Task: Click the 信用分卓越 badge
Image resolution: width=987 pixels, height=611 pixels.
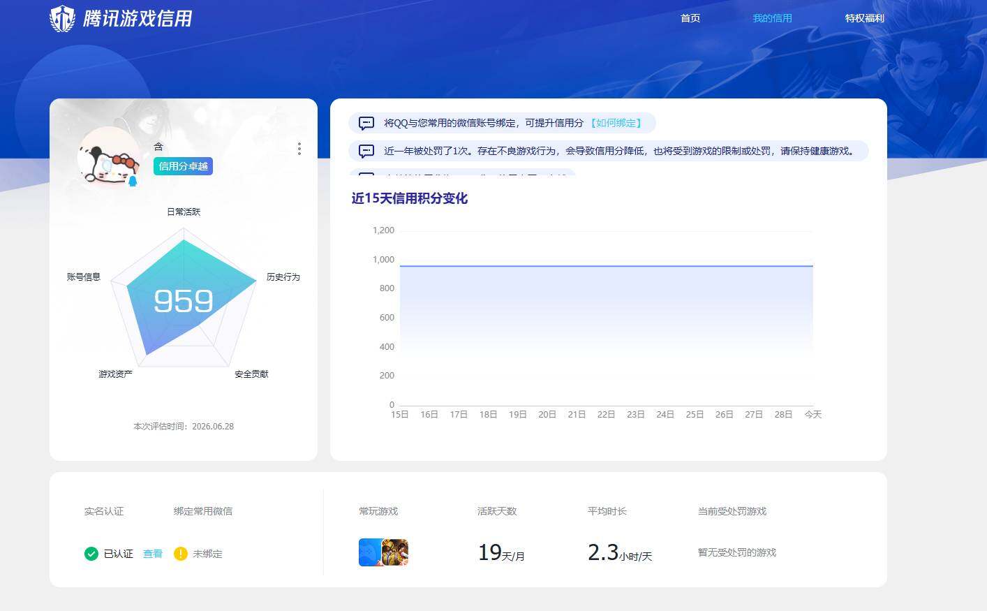Action: coord(183,166)
